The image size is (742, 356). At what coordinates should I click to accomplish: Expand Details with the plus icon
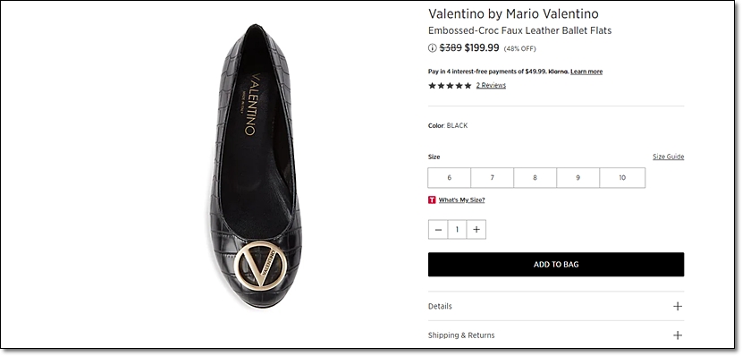pyautogui.click(x=678, y=306)
